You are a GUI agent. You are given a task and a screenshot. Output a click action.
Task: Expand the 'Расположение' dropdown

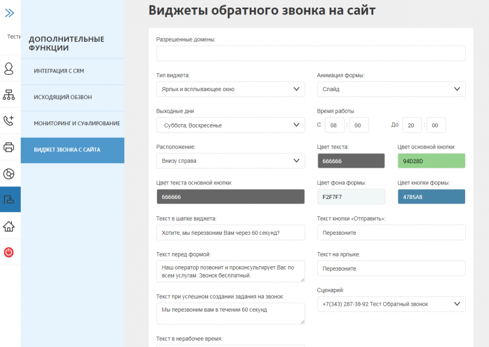[x=230, y=161]
